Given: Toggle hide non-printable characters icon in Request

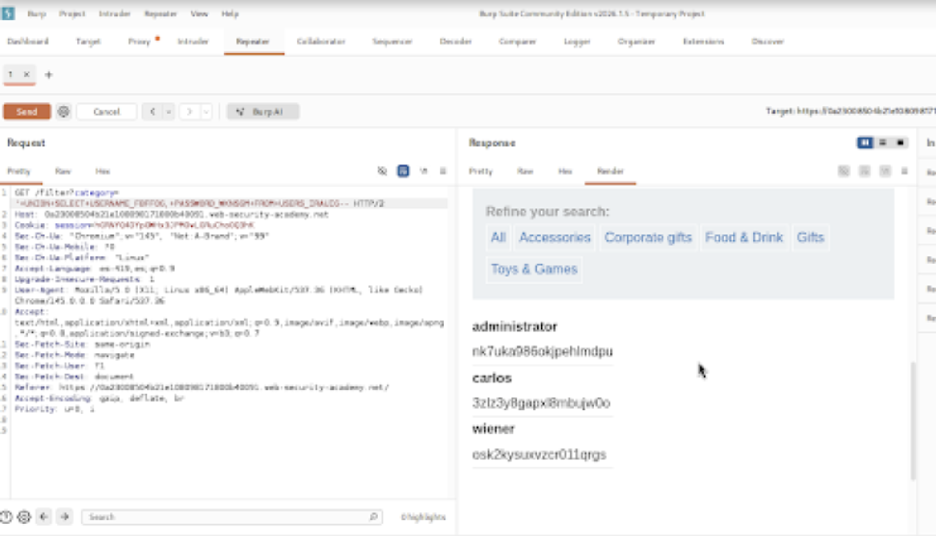Looking at the screenshot, I should point(382,171).
